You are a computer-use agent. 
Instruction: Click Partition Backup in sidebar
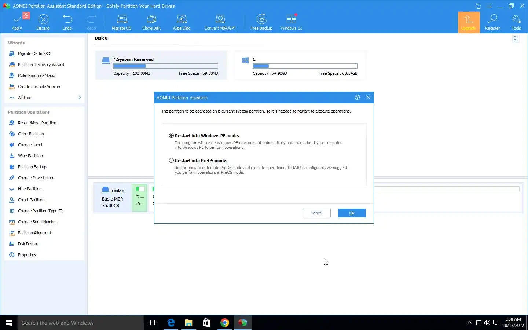coord(32,167)
